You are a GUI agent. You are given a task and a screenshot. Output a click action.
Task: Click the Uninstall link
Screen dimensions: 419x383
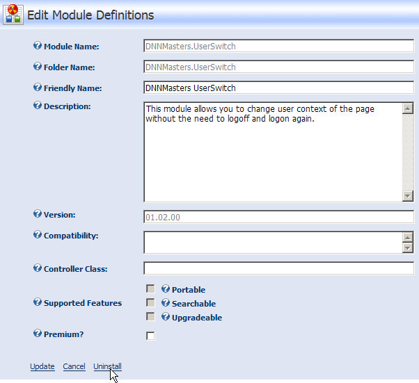pos(107,366)
